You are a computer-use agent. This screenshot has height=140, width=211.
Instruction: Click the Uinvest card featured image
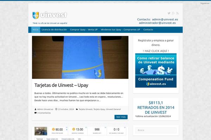[80, 57]
